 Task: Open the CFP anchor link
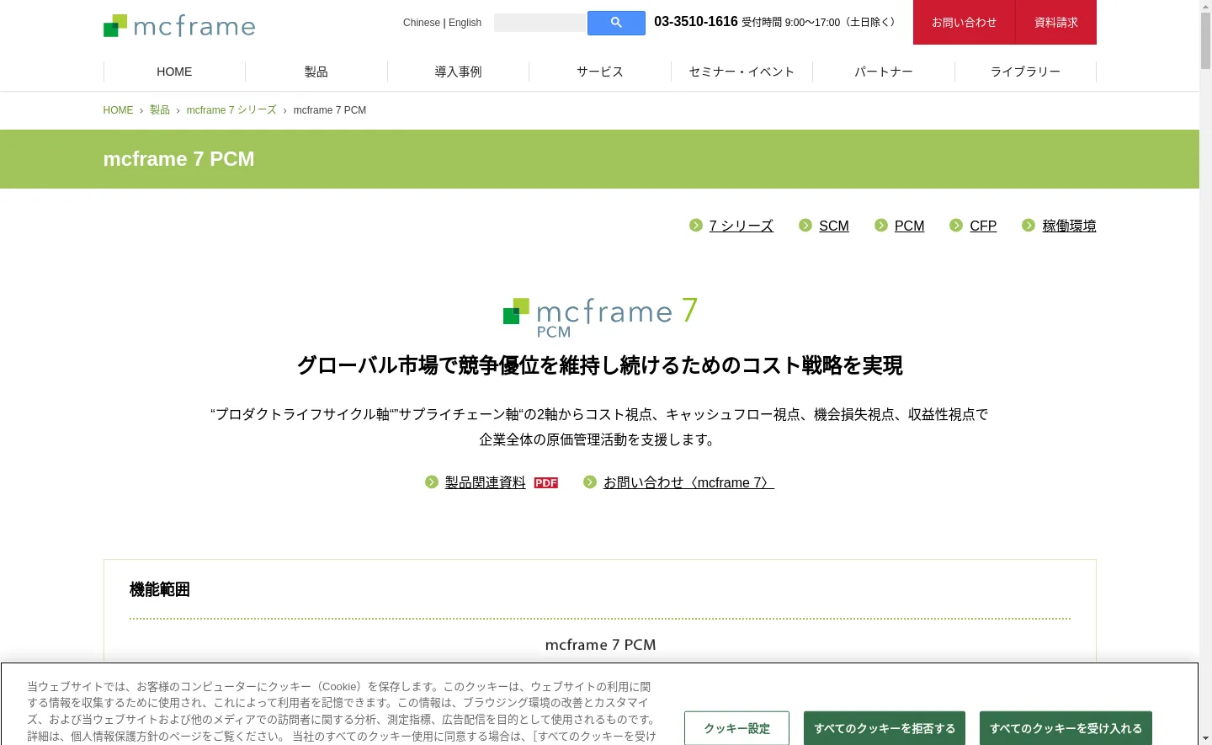(x=983, y=226)
